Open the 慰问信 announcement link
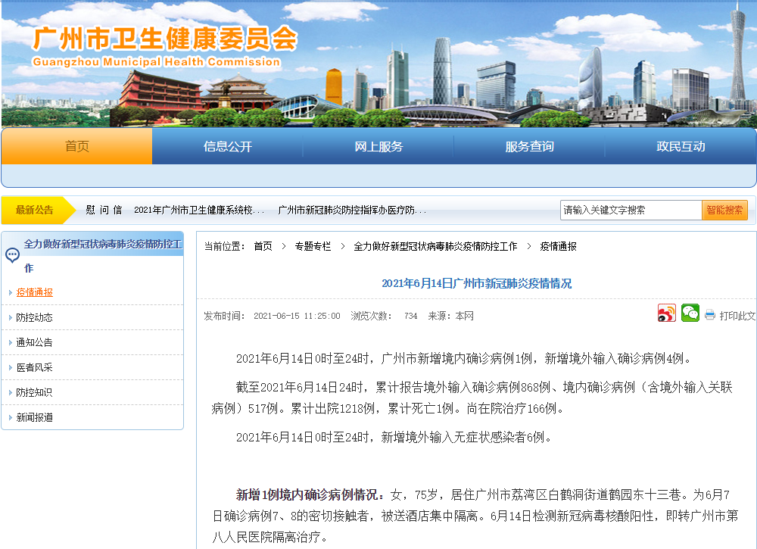The image size is (757, 549). [x=104, y=211]
